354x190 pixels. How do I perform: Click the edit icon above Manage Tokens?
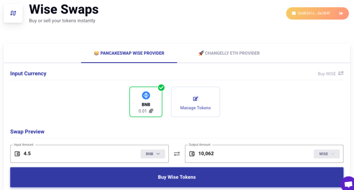tap(195, 99)
